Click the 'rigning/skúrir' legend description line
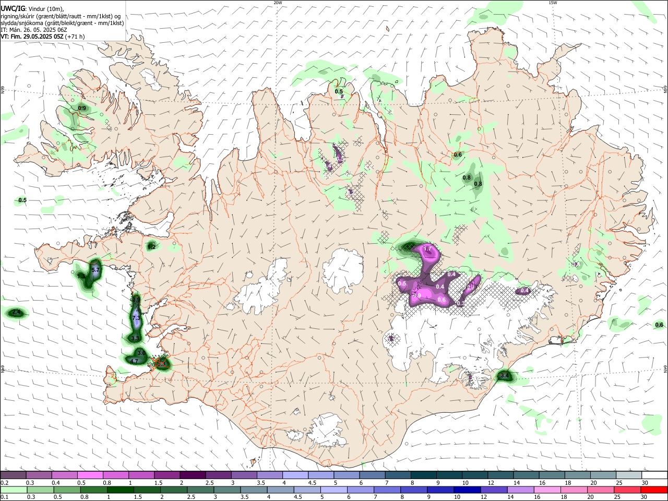The height and width of the screenshot is (501, 668). [61, 16]
